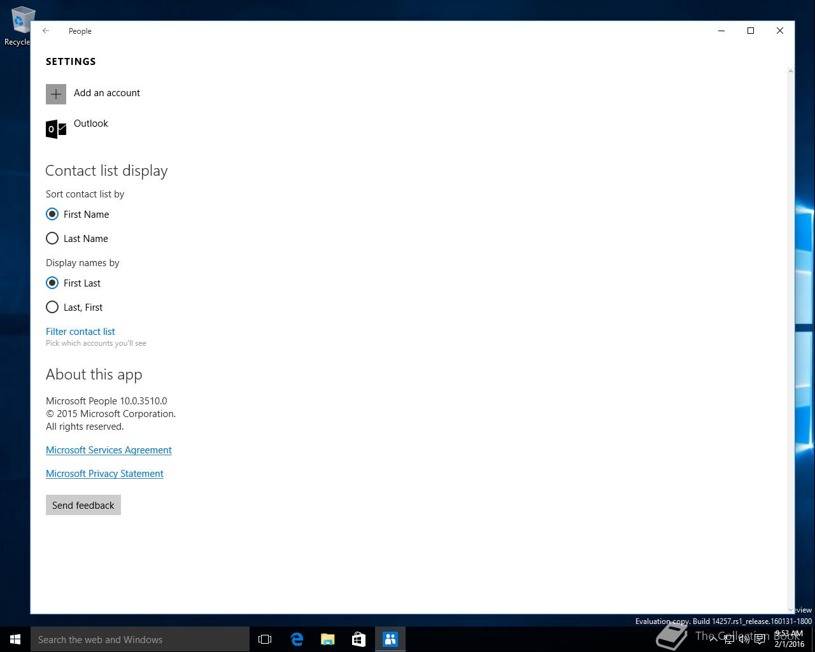The width and height of the screenshot is (815, 652).
Task: Click the Display names by label
Action: [83, 263]
